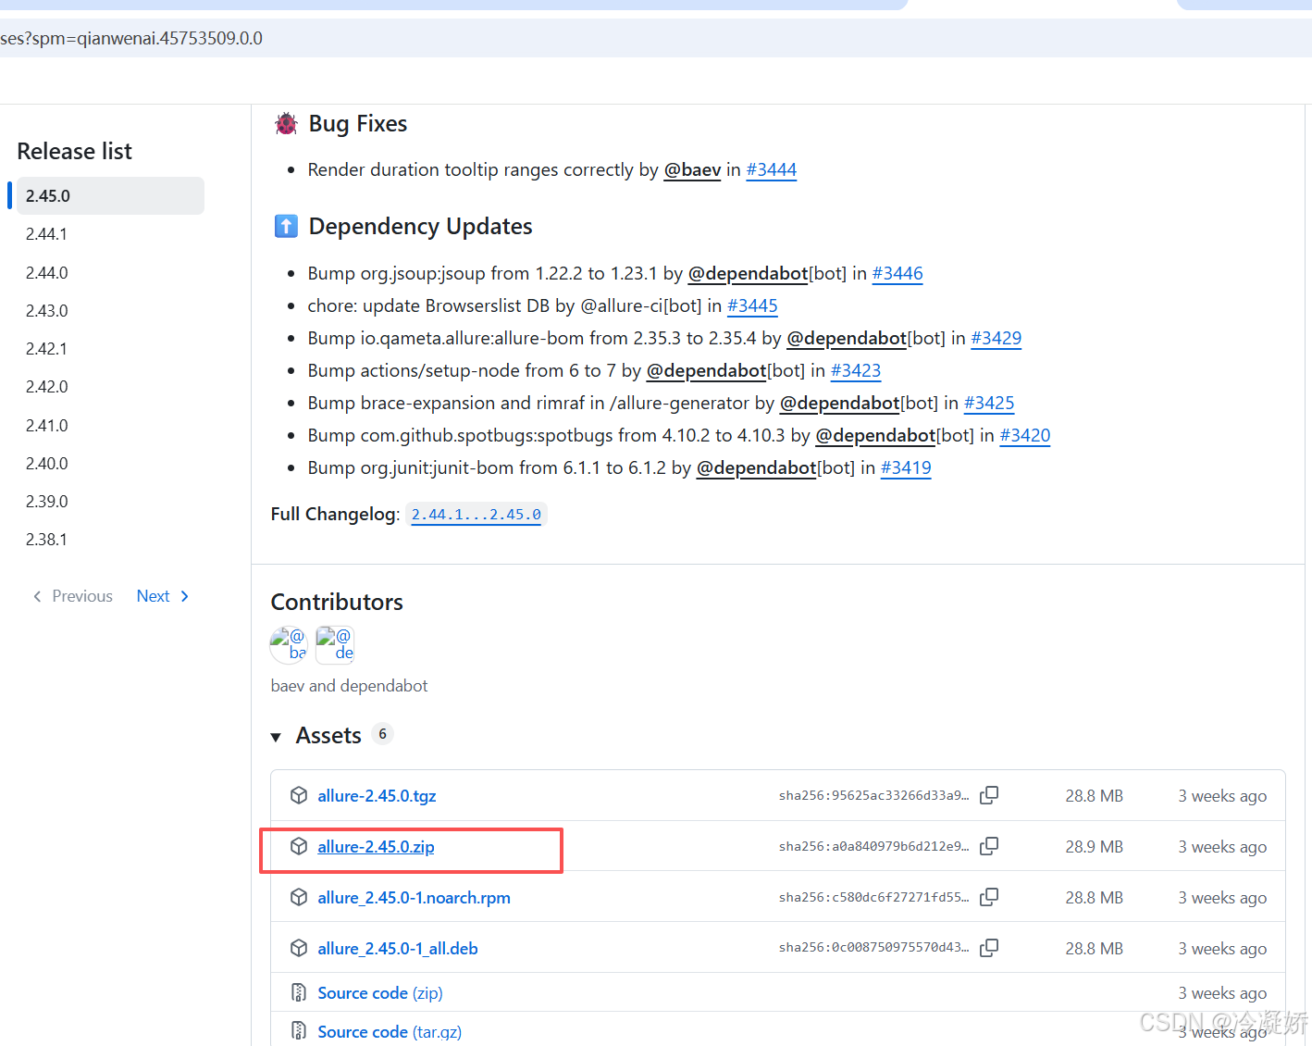The width and height of the screenshot is (1312, 1046).
Task: Click the sha256:a0a840979b6d212e9 hash text
Action: pyautogui.click(x=874, y=846)
